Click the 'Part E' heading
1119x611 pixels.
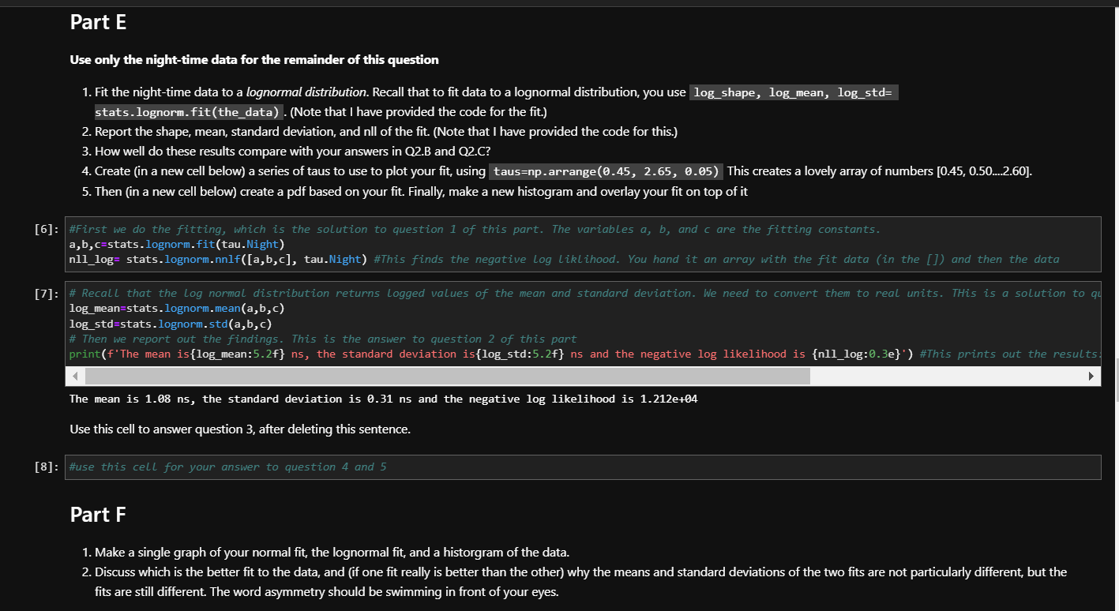click(98, 23)
